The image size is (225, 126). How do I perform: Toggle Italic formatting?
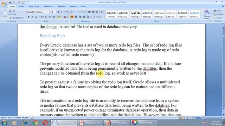(32, 17)
